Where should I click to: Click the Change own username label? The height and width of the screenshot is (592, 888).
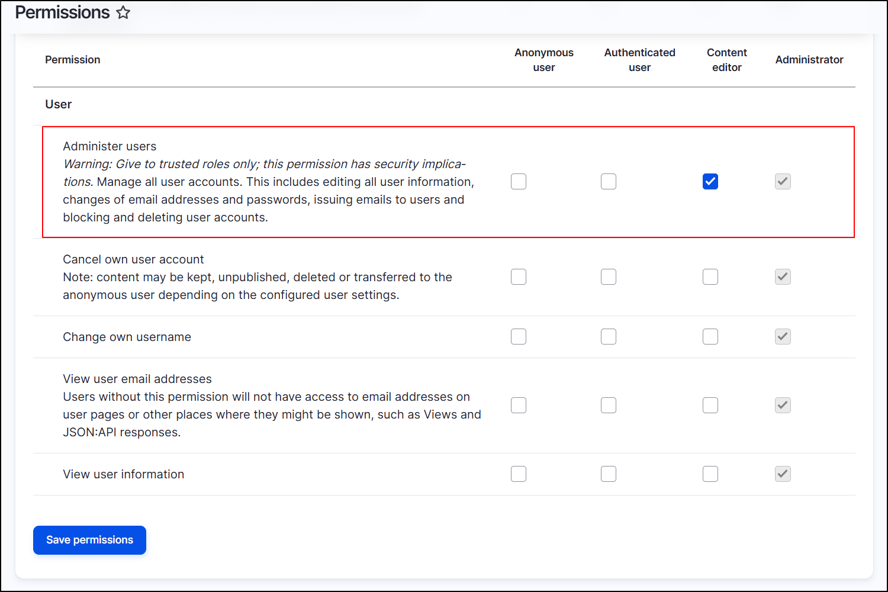point(127,337)
